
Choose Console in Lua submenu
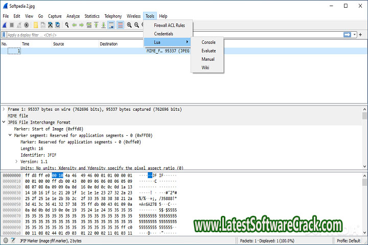pyautogui.click(x=208, y=42)
